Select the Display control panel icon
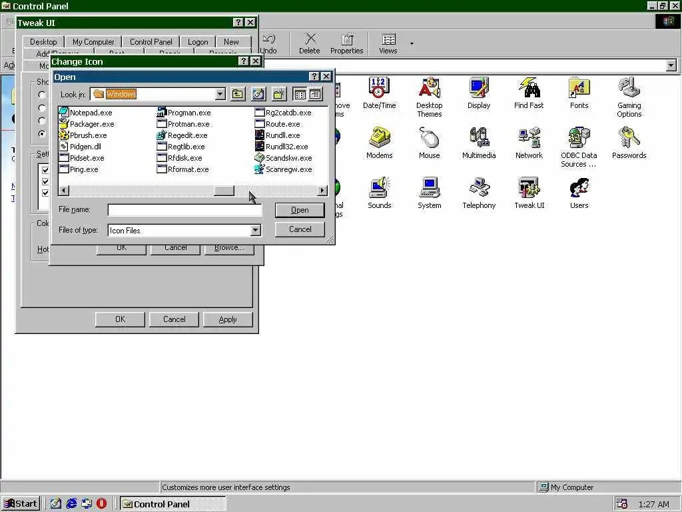The width and height of the screenshot is (682, 512). pos(478,93)
